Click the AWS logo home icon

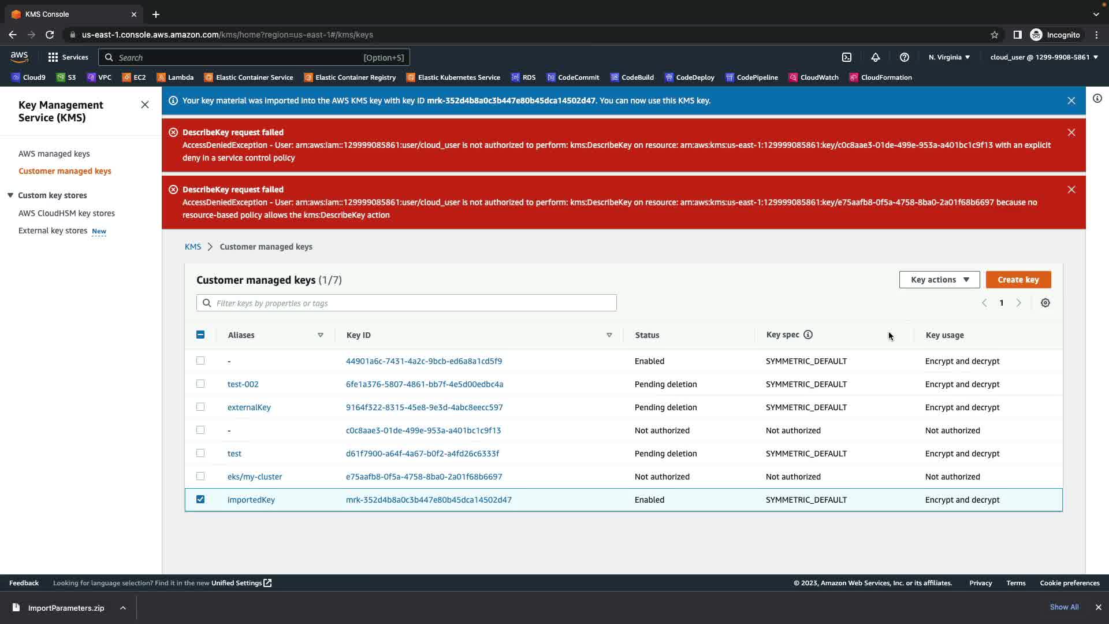pyautogui.click(x=19, y=57)
